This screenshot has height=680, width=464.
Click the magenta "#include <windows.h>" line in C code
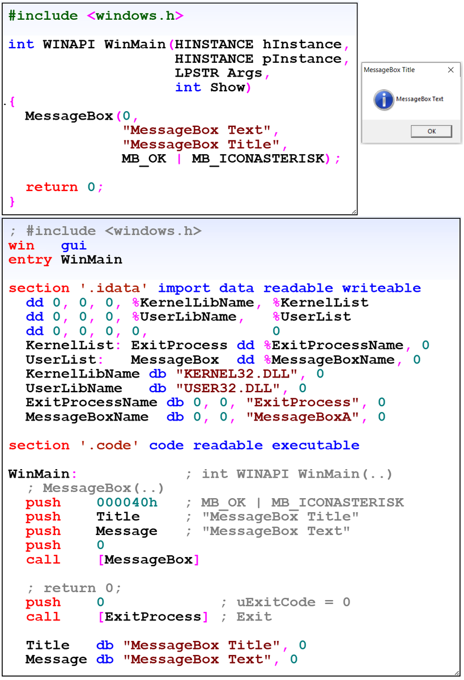[96, 16]
